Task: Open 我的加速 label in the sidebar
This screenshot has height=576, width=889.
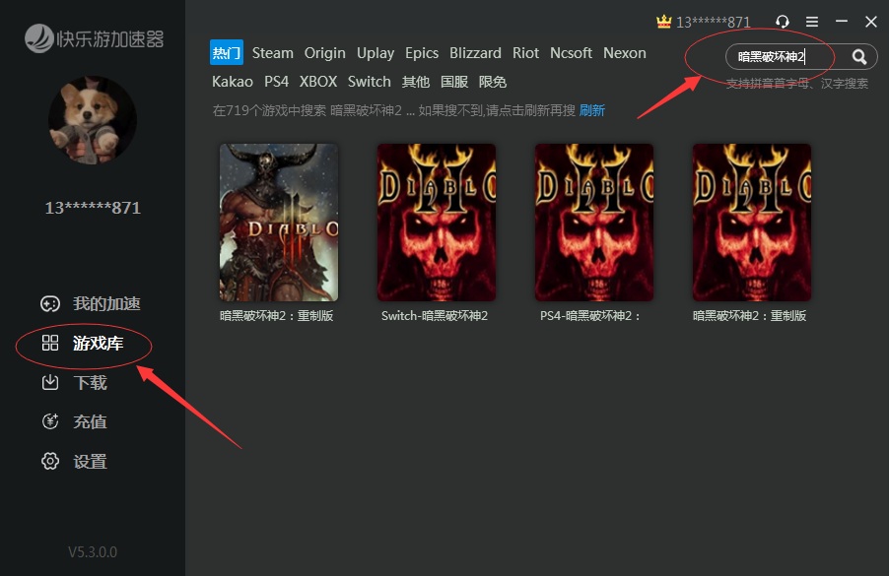Action: 106,303
